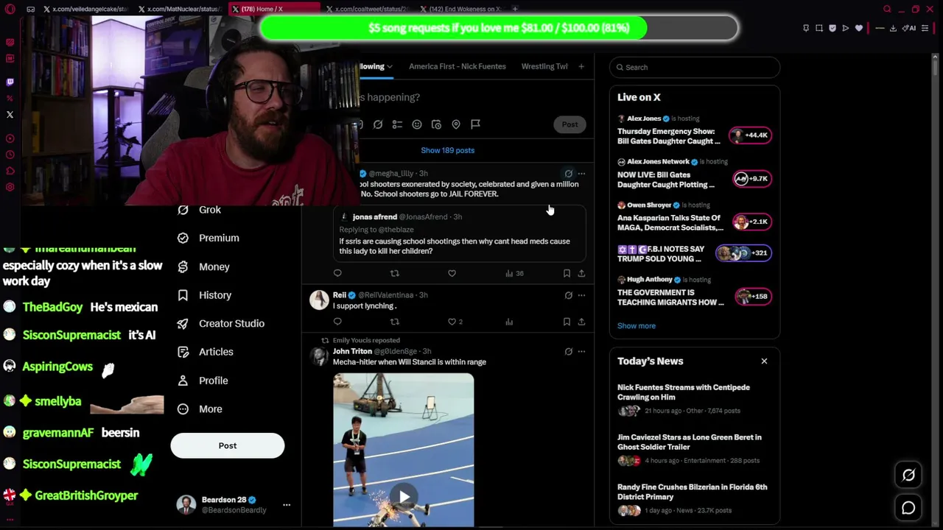Viewport: 943px width, 530px height.
Task: Reply to the megha_lilly post
Action: pos(337,273)
